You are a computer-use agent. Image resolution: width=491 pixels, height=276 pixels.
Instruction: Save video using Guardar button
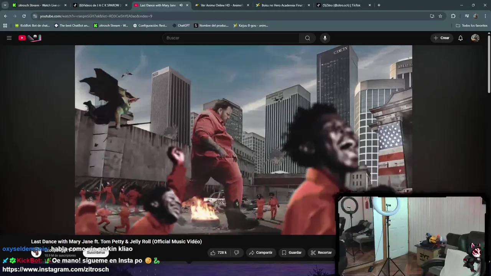292,253
